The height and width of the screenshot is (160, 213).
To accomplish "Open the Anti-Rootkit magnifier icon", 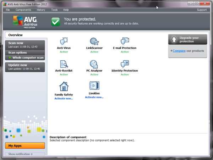I will [x=64, y=64].
